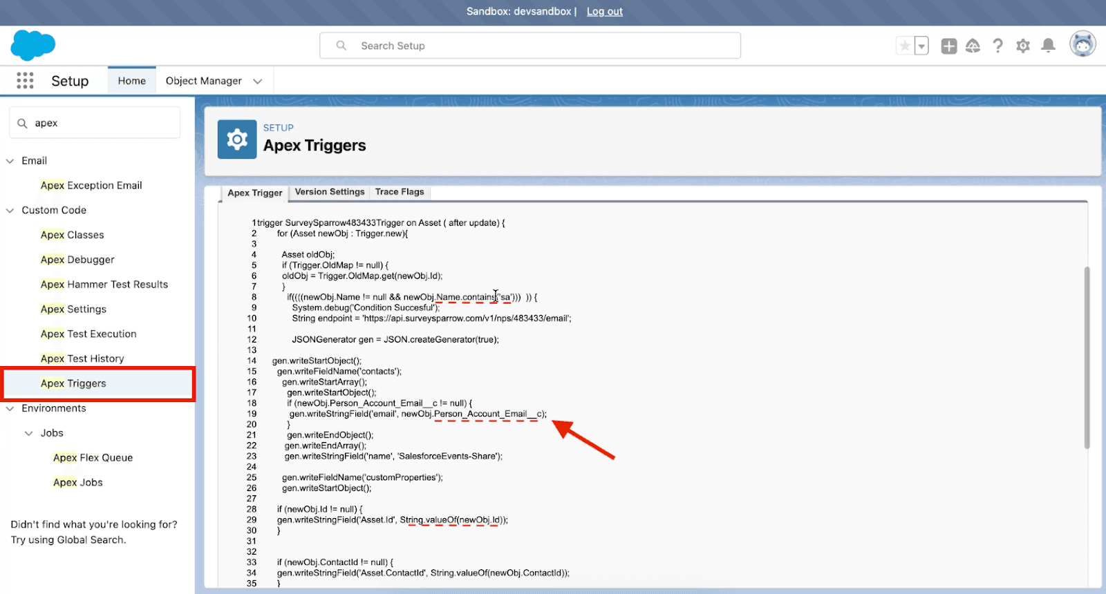Image resolution: width=1106 pixels, height=594 pixels.
Task: Collapse the Custom Code section
Action: [x=10, y=211]
